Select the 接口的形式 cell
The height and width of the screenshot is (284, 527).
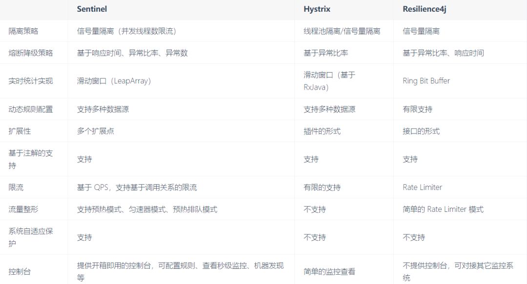point(421,131)
